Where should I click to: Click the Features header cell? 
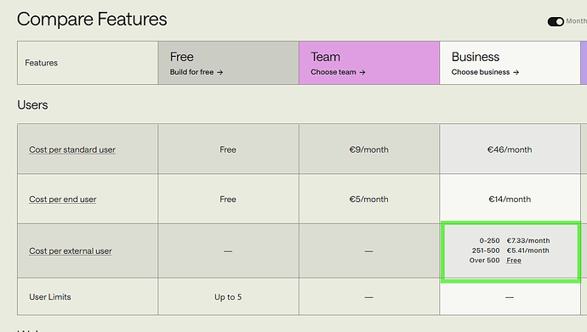click(88, 63)
